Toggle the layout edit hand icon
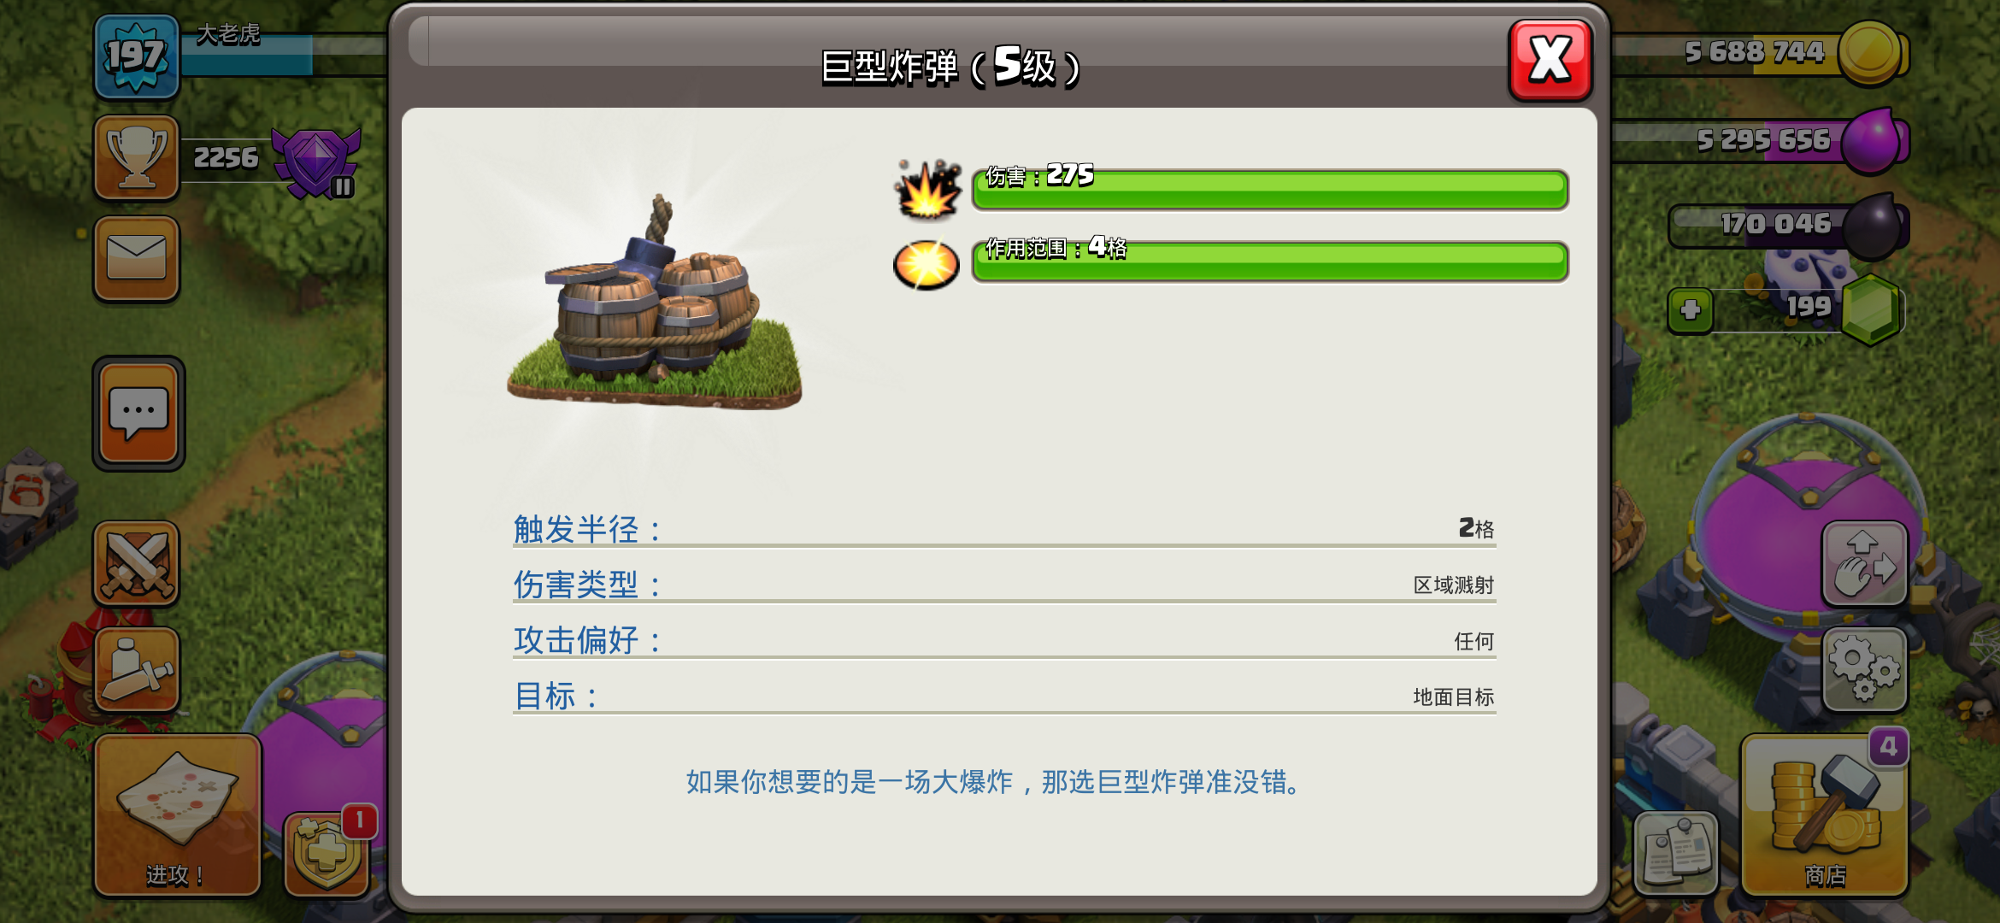 (1864, 564)
